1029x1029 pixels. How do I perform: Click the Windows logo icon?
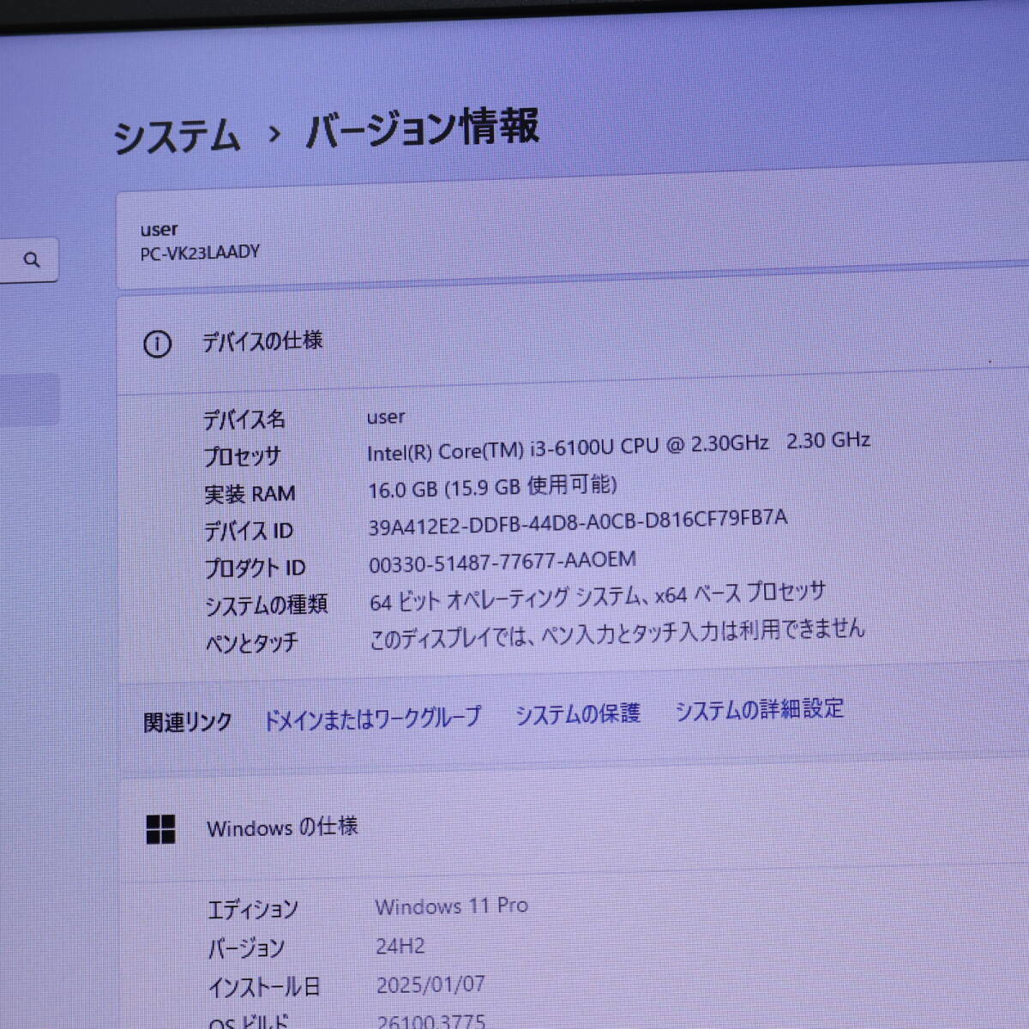pos(160,829)
